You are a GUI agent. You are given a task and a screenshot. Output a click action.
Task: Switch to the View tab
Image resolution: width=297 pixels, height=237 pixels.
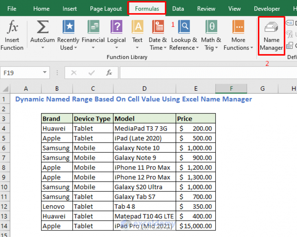pyautogui.click(x=235, y=9)
